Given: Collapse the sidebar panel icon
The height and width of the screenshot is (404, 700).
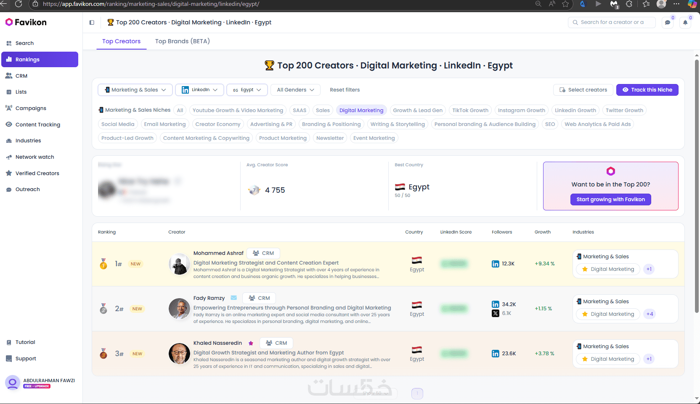Looking at the screenshot, I should pos(92,23).
